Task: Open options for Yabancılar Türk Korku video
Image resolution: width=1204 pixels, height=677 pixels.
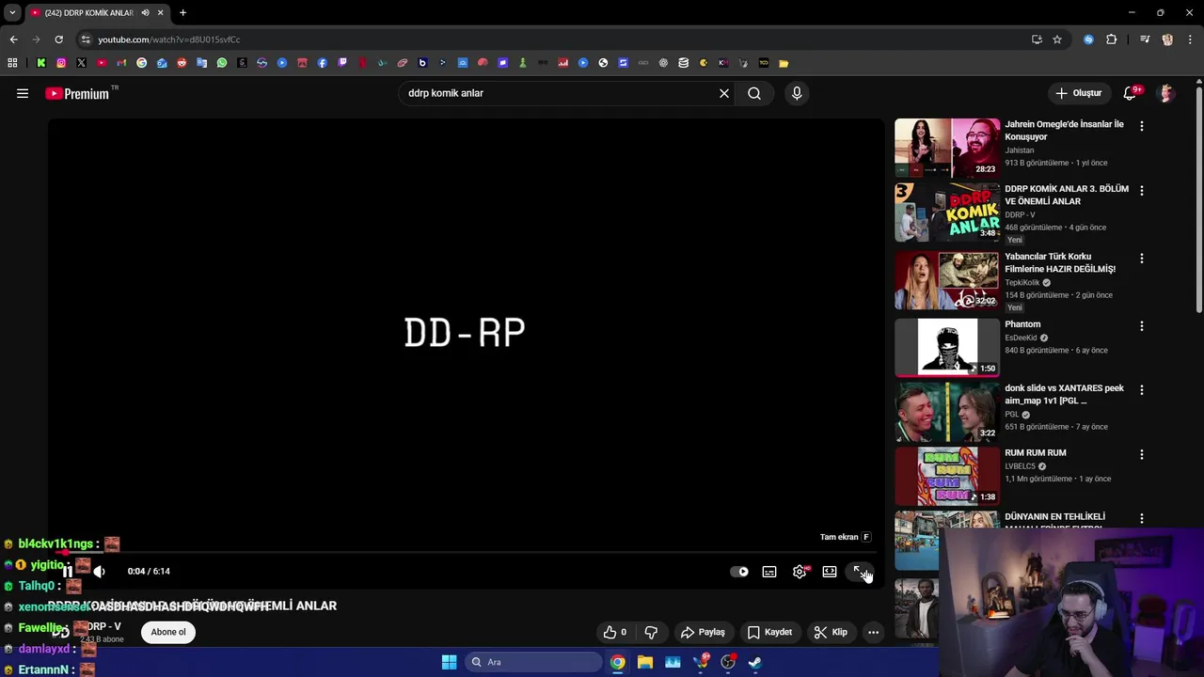Action: (x=1142, y=258)
